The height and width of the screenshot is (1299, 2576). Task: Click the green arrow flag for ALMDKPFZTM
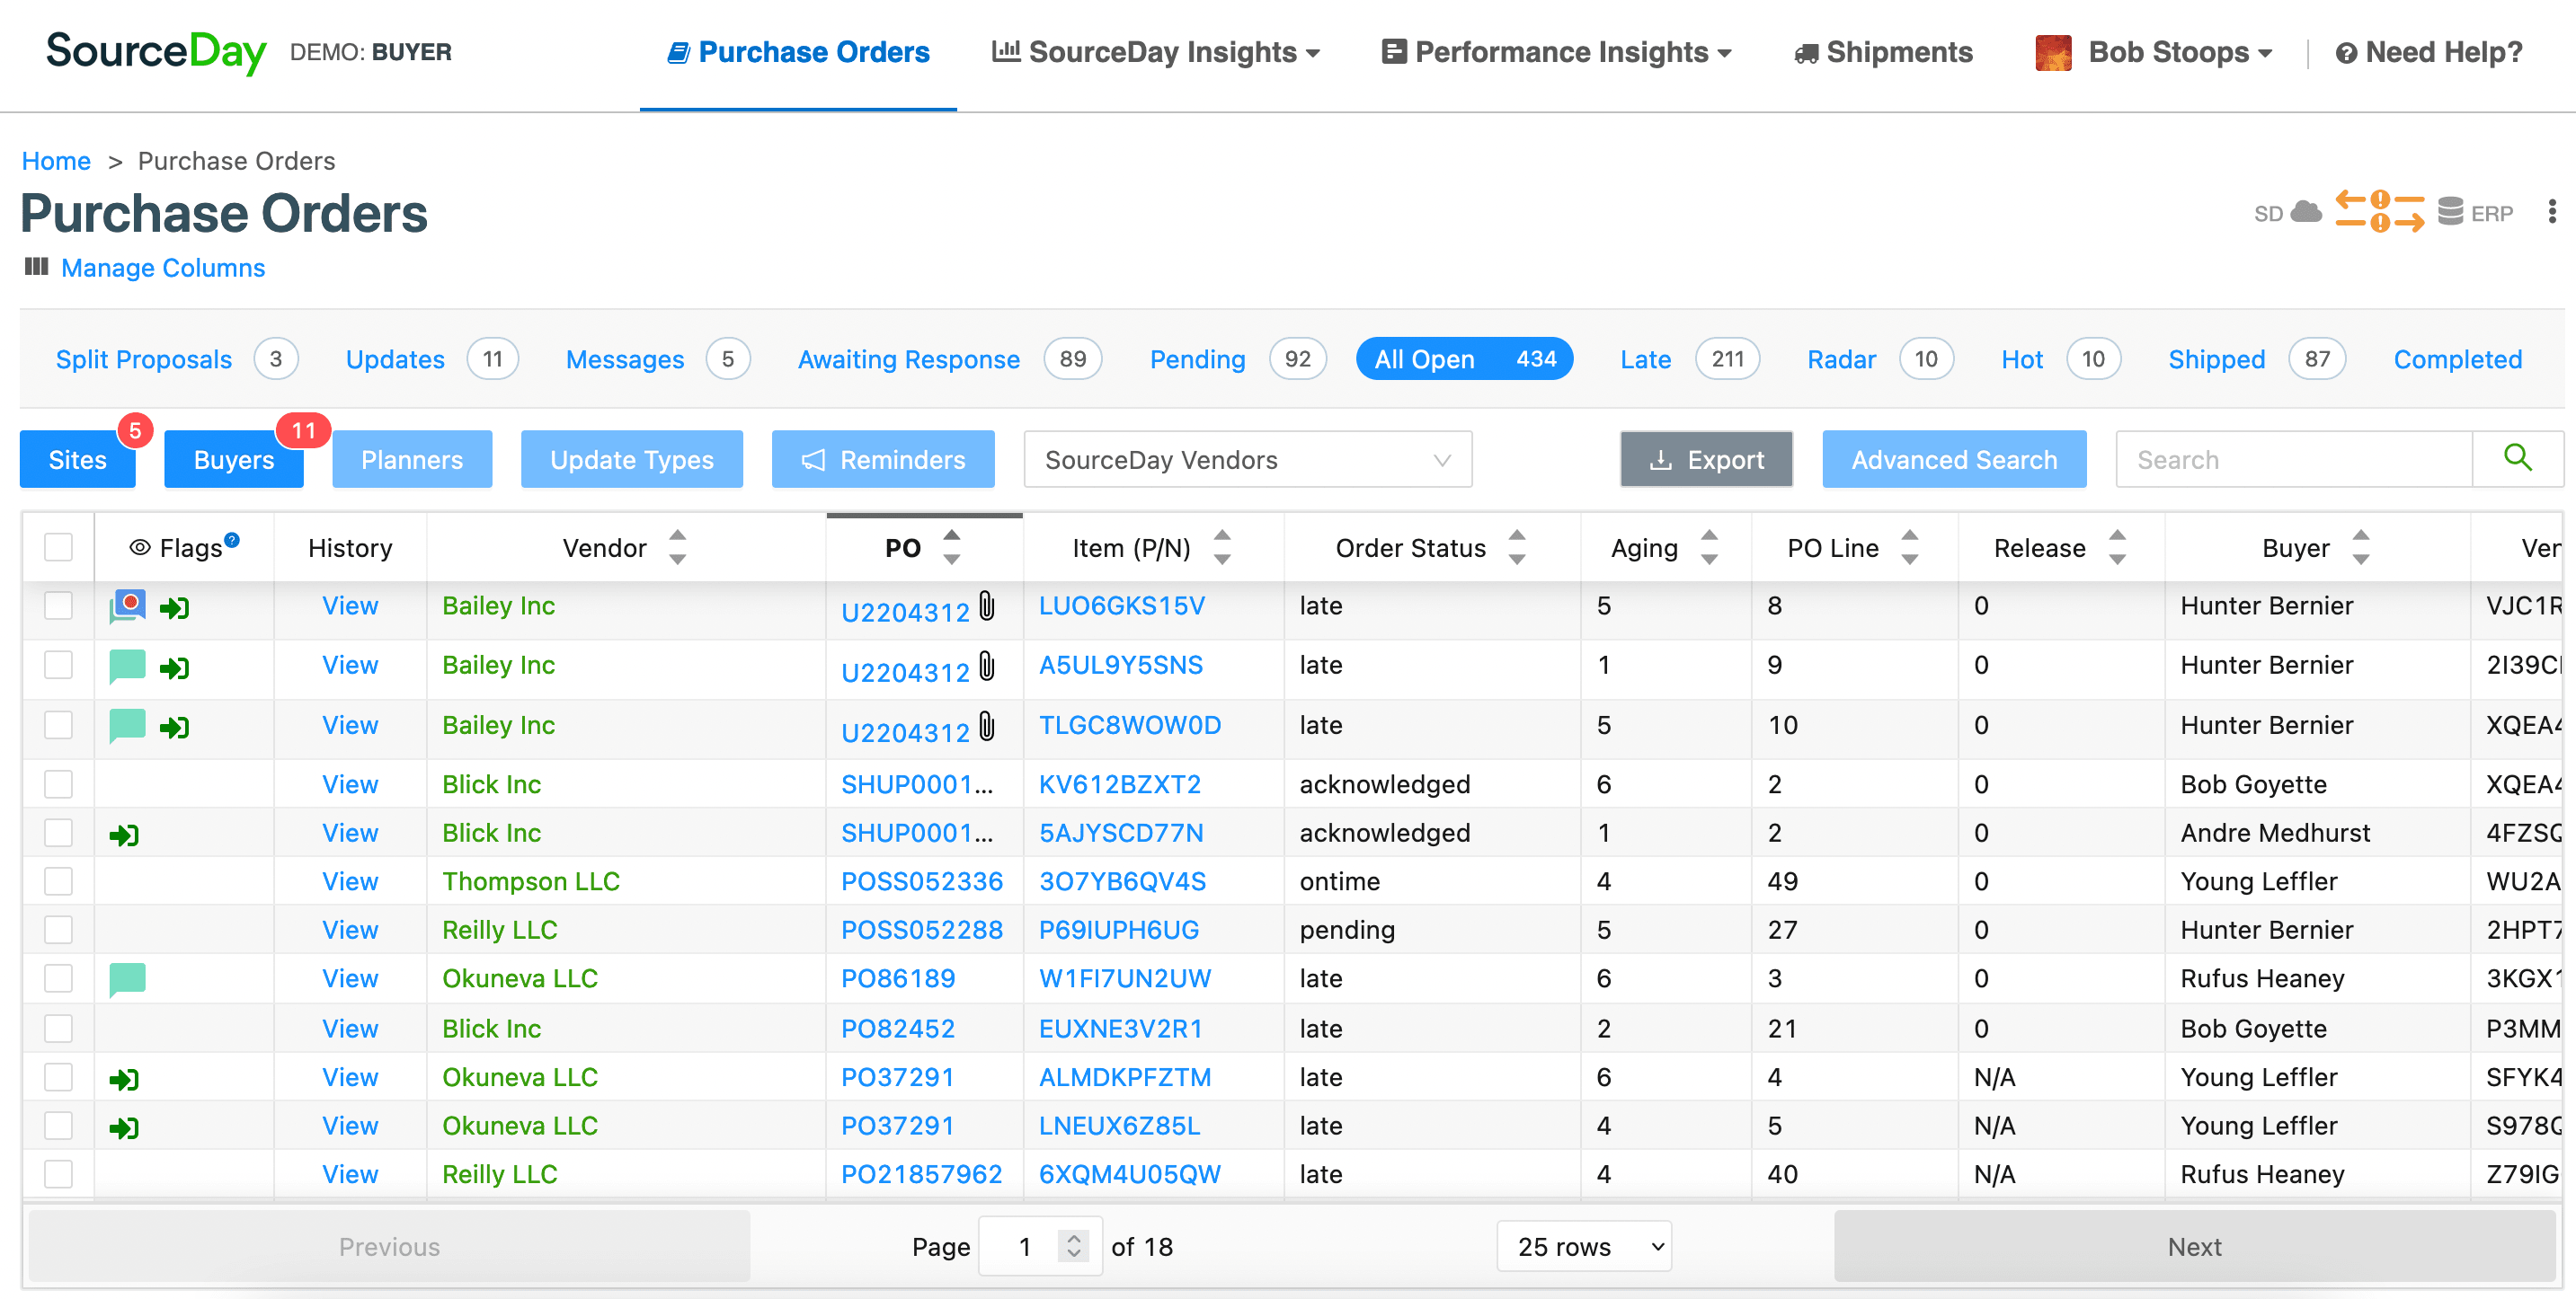click(x=124, y=1079)
